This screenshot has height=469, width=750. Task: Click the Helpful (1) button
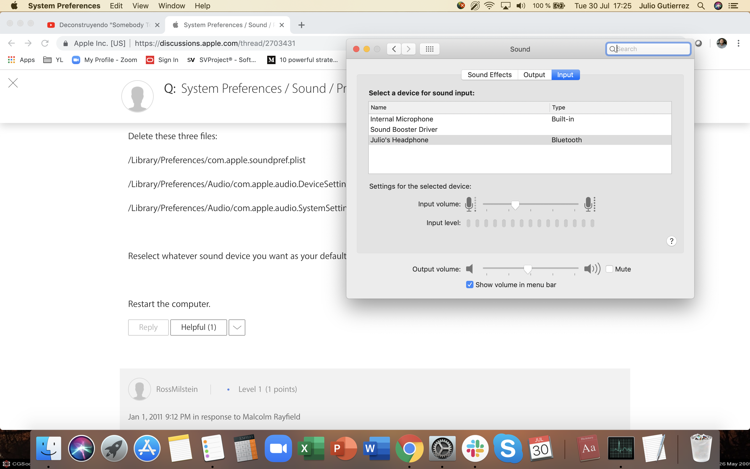[198, 327]
